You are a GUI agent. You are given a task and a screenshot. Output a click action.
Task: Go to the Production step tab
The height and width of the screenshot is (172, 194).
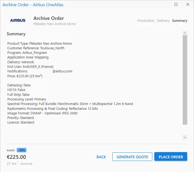click(146, 20)
